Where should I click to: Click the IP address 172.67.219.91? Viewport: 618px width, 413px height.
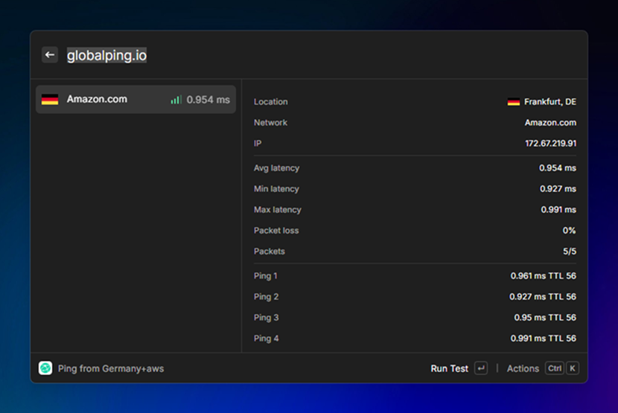click(550, 144)
